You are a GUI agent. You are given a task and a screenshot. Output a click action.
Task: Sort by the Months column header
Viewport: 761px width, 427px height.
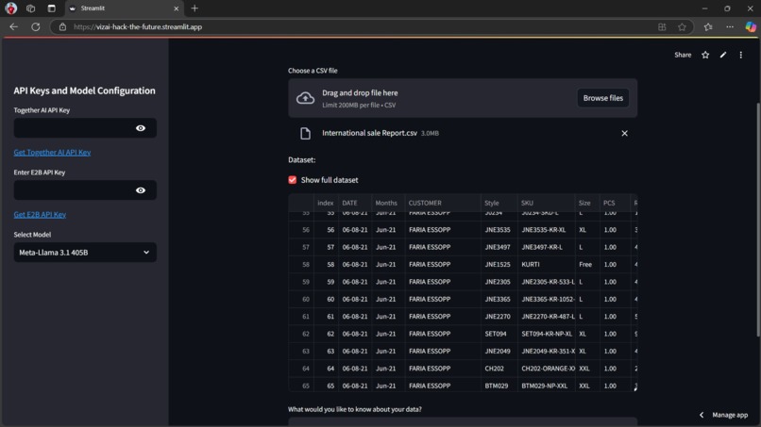click(388, 203)
